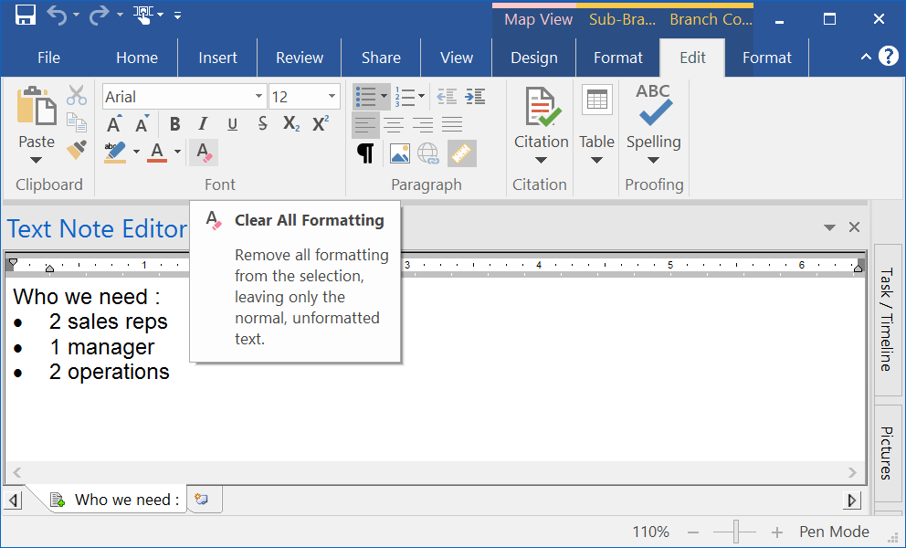Click the Insert Hyperlink globe icon
Viewport: 906px width, 548px height.
click(426, 152)
